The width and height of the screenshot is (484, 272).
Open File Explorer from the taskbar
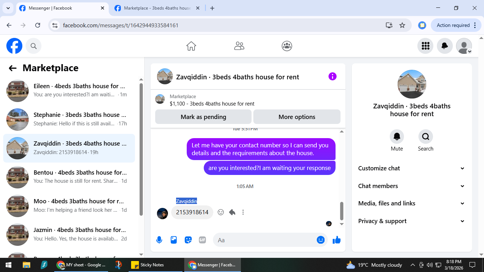(27, 265)
